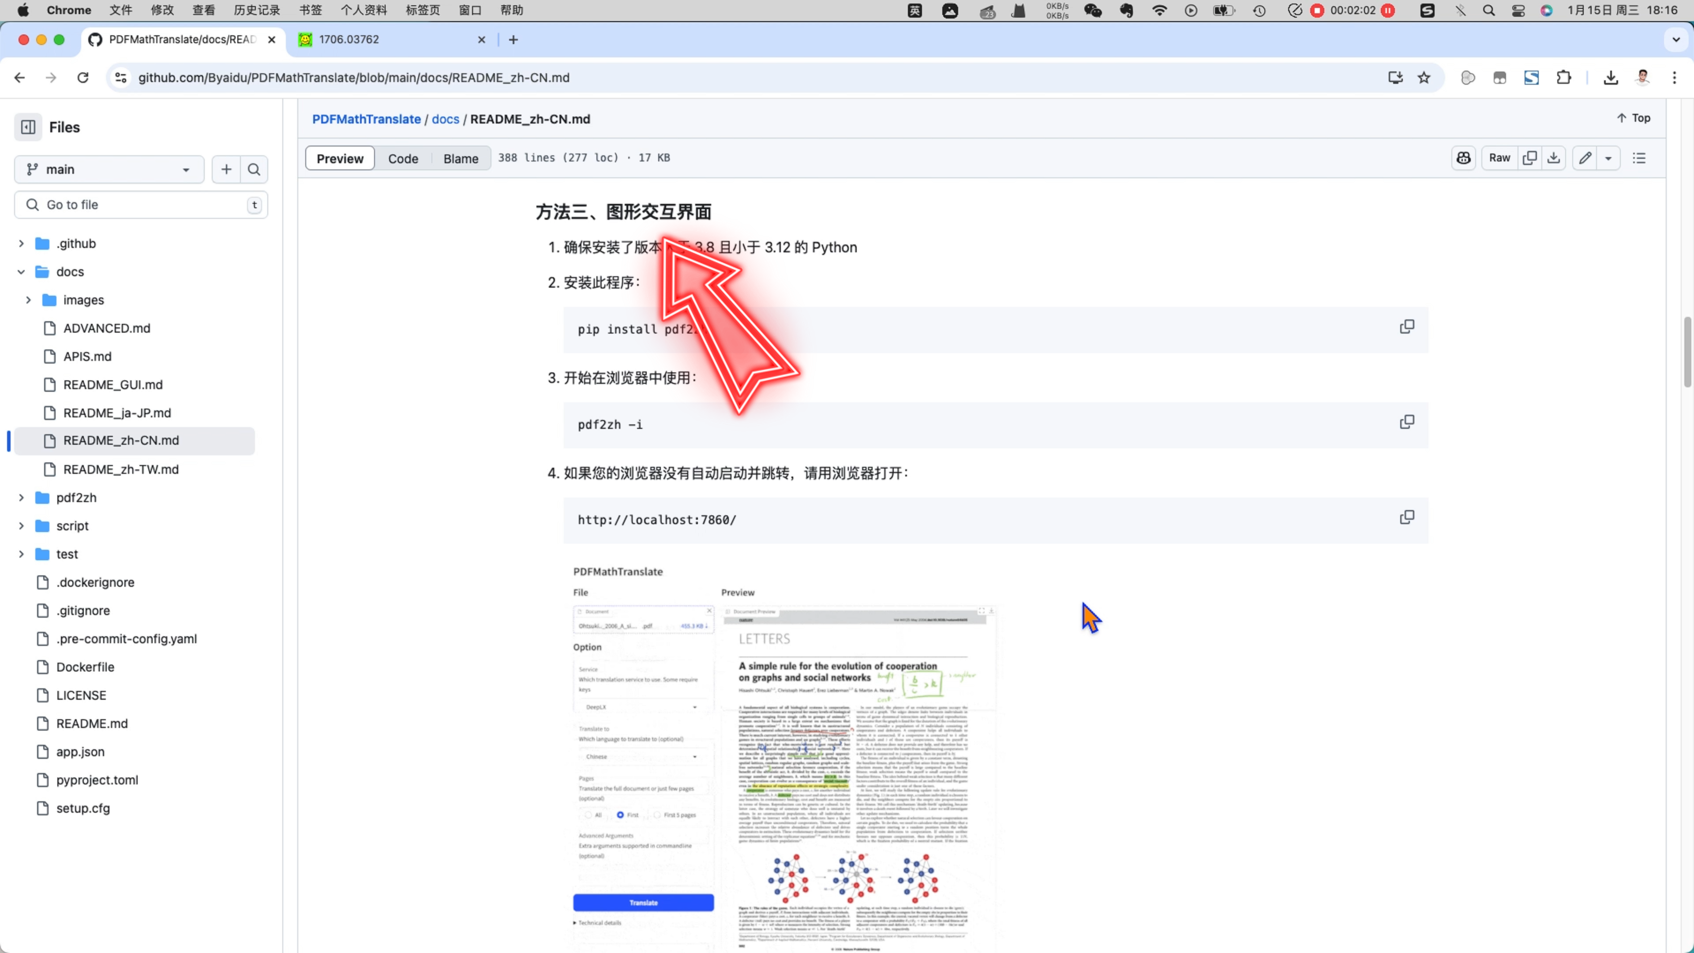Collapse the Files side panel icon
Image resolution: width=1694 pixels, height=953 pixels.
[28, 127]
